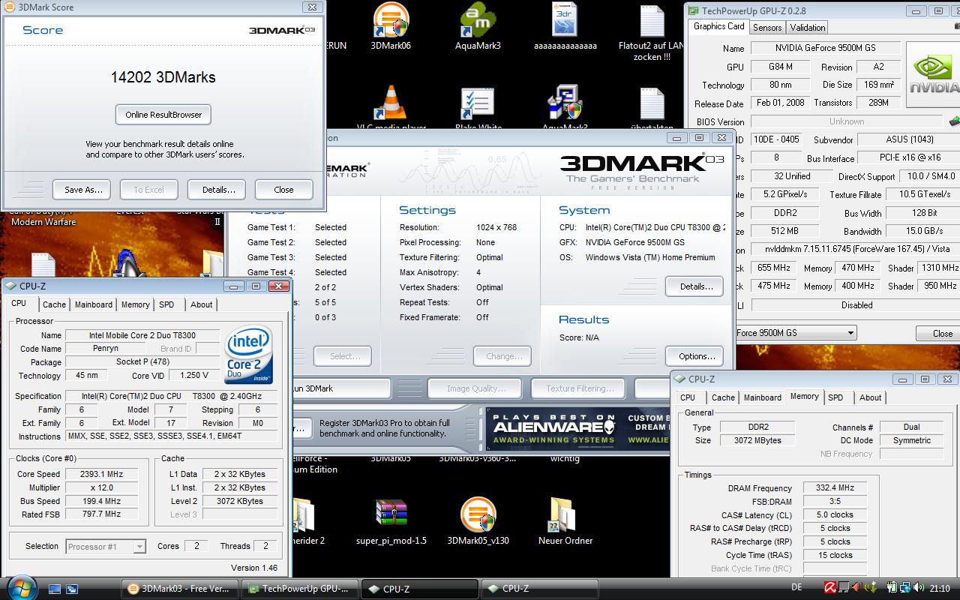Open the SPD tab in left CPU-Z window
The image size is (960, 600).
166,304
